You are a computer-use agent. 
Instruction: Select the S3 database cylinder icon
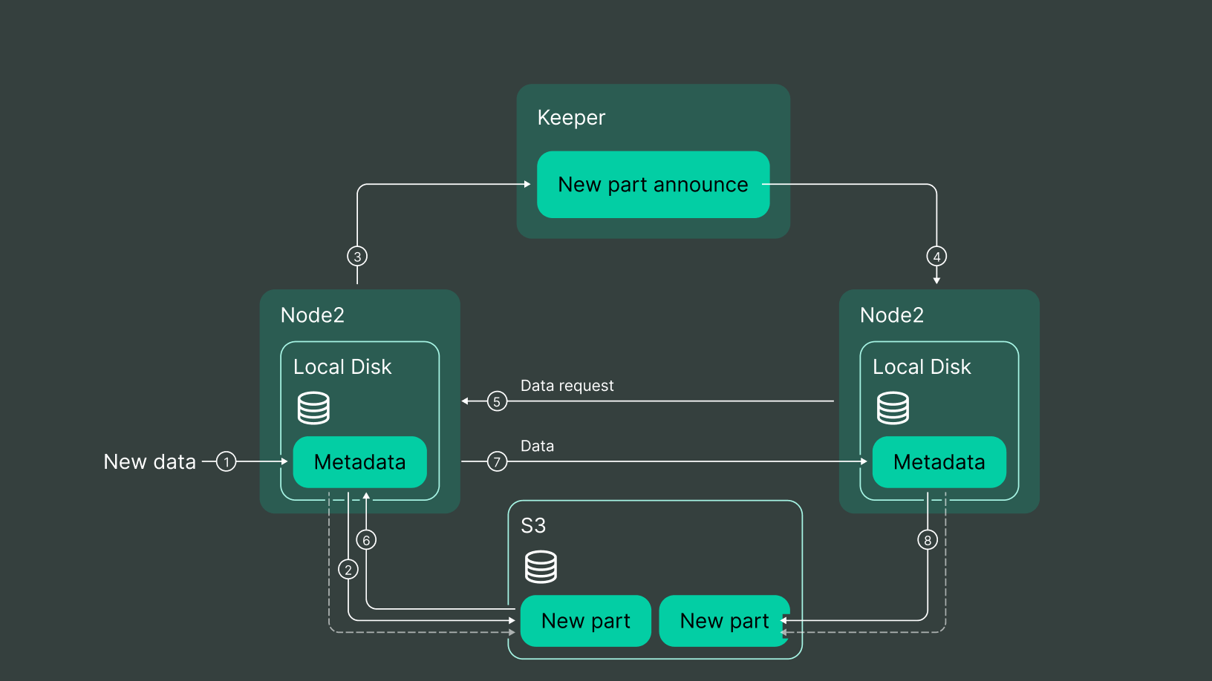(x=541, y=566)
